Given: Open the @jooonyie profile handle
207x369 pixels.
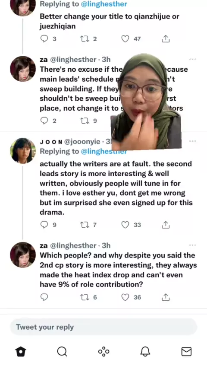Looking at the screenshot, I should coord(82,141).
